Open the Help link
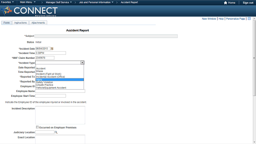 221,19
